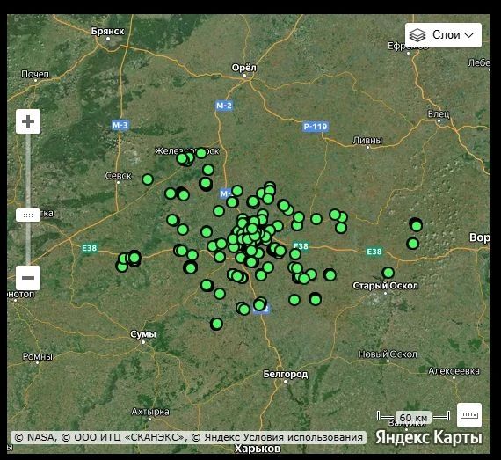Click the P-119 road badge
501x460 pixels.
(316, 127)
